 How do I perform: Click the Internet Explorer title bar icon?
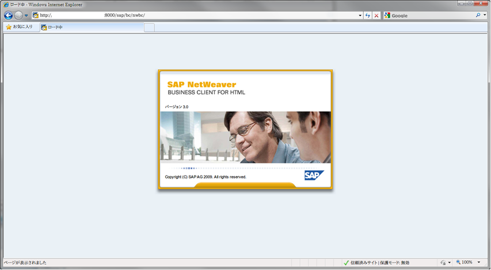pos(6,5)
